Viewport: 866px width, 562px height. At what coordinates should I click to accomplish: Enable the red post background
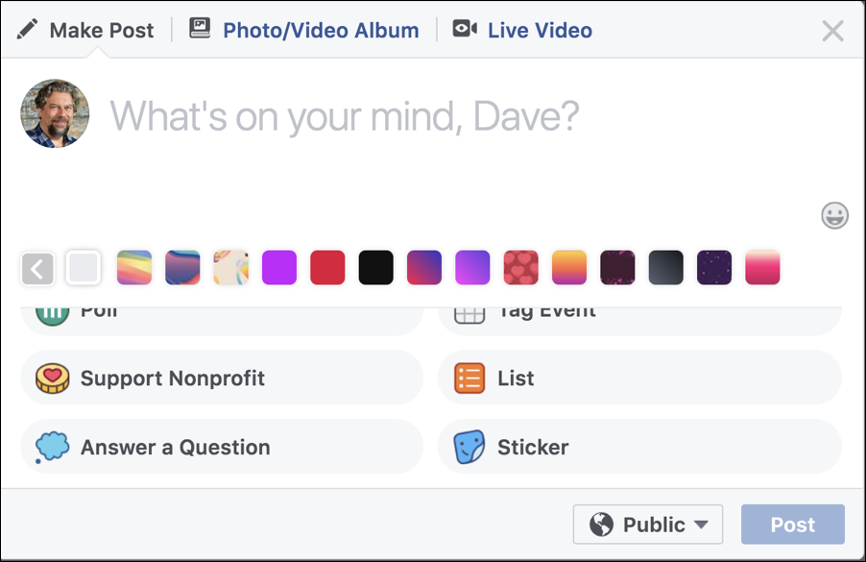click(327, 268)
